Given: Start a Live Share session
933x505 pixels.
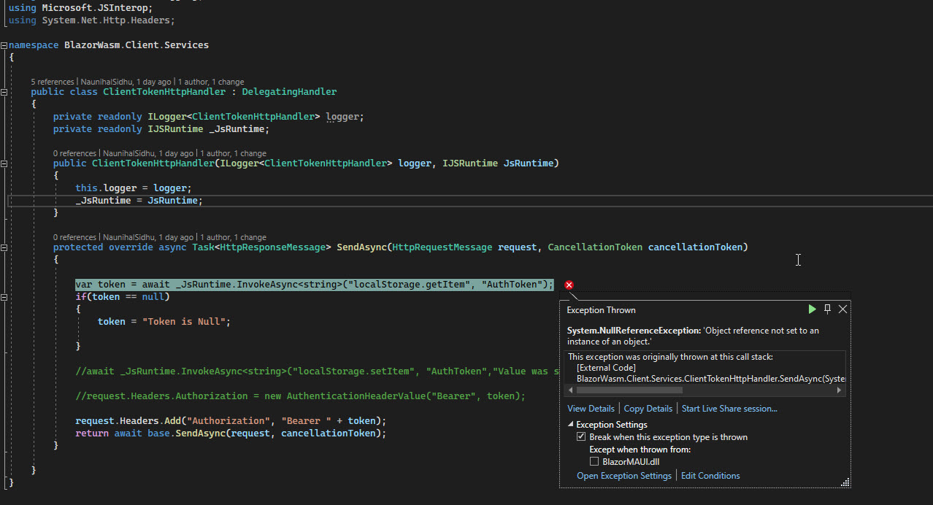Looking at the screenshot, I should pyautogui.click(x=729, y=408).
